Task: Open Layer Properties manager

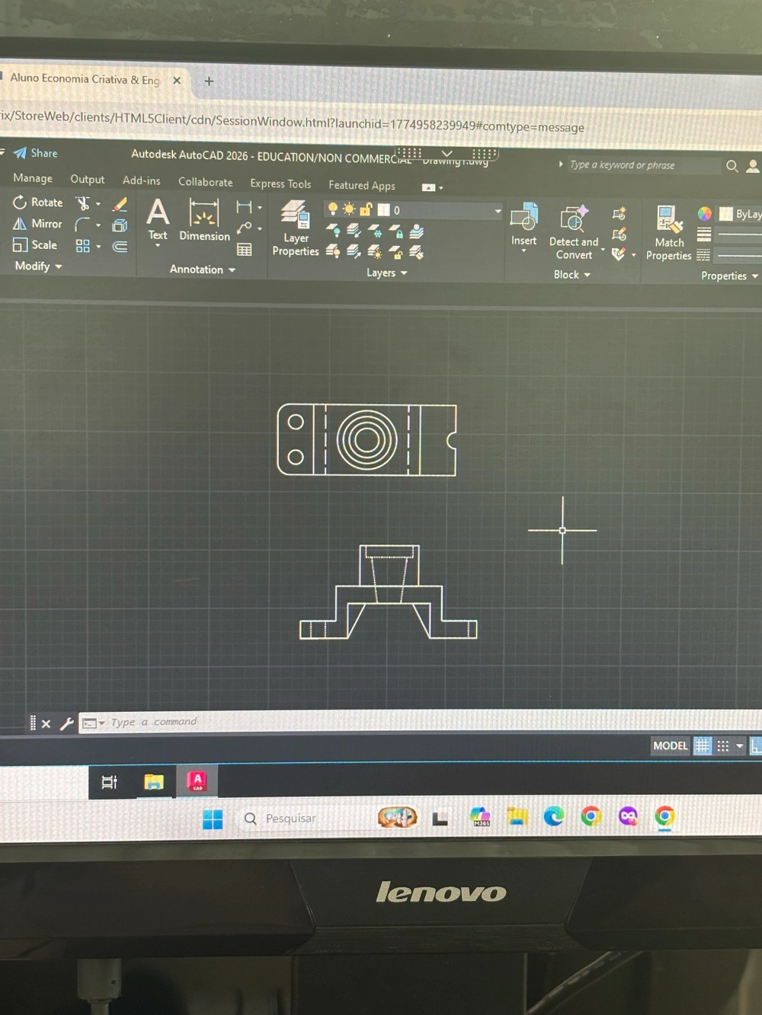Action: point(295,228)
